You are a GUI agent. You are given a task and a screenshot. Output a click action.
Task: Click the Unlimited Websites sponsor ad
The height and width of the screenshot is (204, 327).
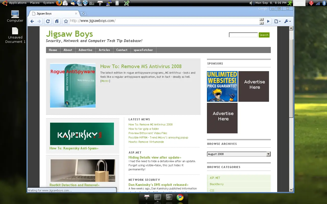(222, 86)
